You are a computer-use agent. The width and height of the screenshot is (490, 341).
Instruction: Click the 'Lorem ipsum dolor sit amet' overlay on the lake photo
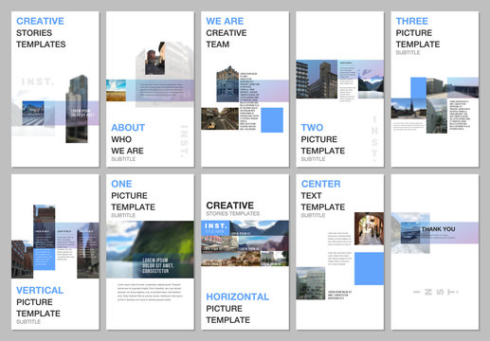157,265
